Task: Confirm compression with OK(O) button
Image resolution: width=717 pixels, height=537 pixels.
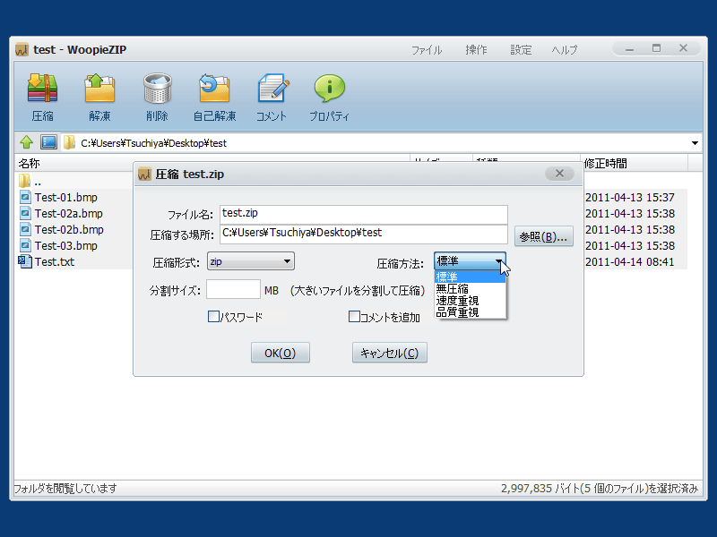Action: pos(281,353)
